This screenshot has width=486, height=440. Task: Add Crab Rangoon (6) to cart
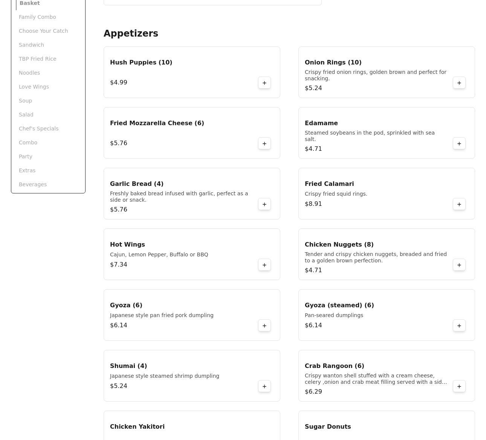[x=459, y=386]
